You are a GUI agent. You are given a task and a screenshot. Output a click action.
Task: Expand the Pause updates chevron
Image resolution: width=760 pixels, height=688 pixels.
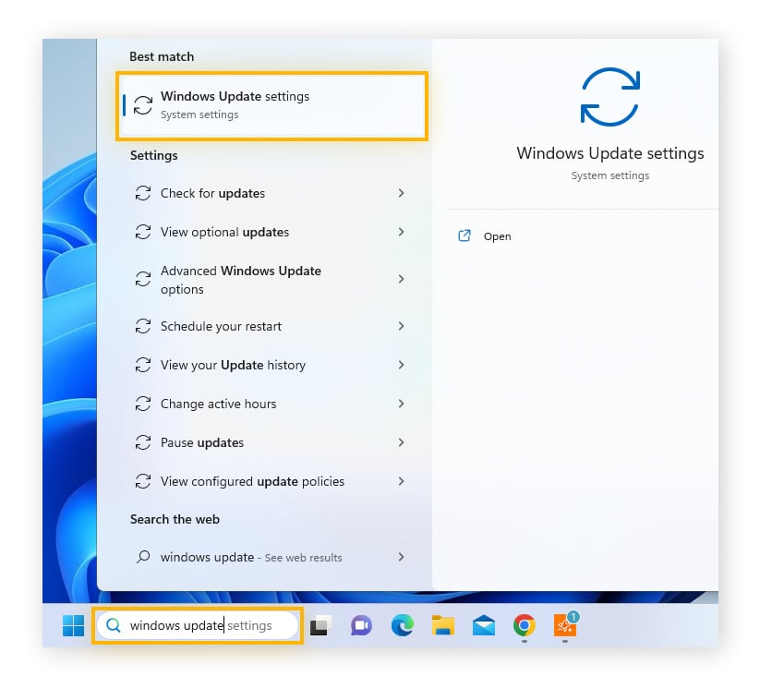tap(401, 442)
